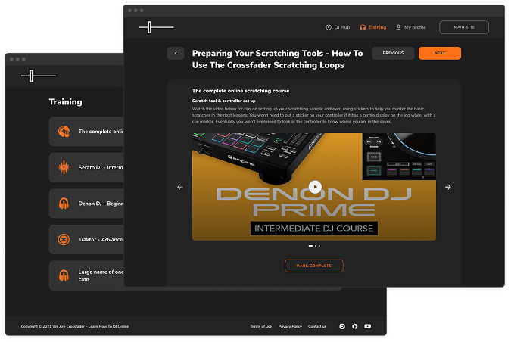The image size is (511, 342).
Task: Click the Training headphones icon in nav
Action: point(363,27)
